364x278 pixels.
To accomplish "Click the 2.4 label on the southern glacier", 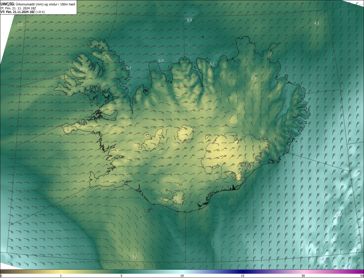I will [x=176, y=199].
